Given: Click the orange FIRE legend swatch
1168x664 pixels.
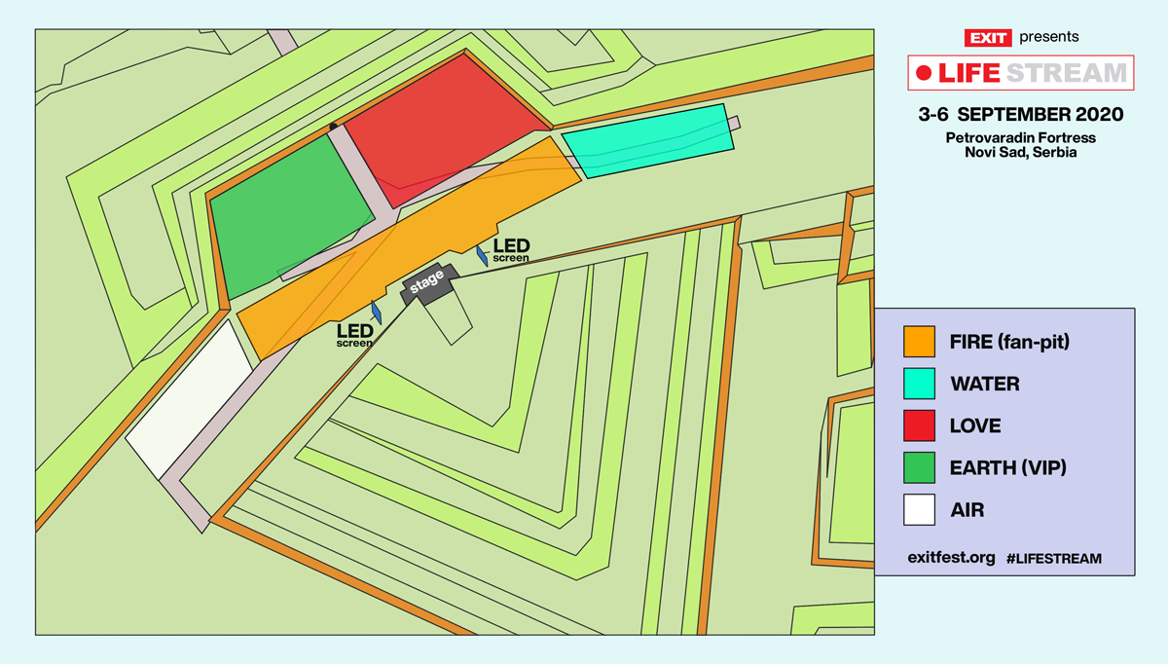Looking at the screenshot, I should [919, 342].
